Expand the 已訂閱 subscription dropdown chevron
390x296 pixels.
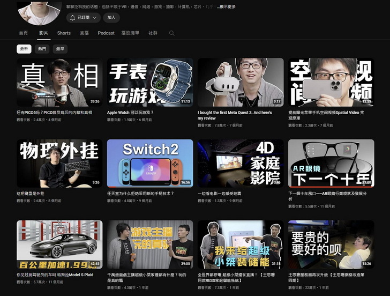click(x=95, y=18)
